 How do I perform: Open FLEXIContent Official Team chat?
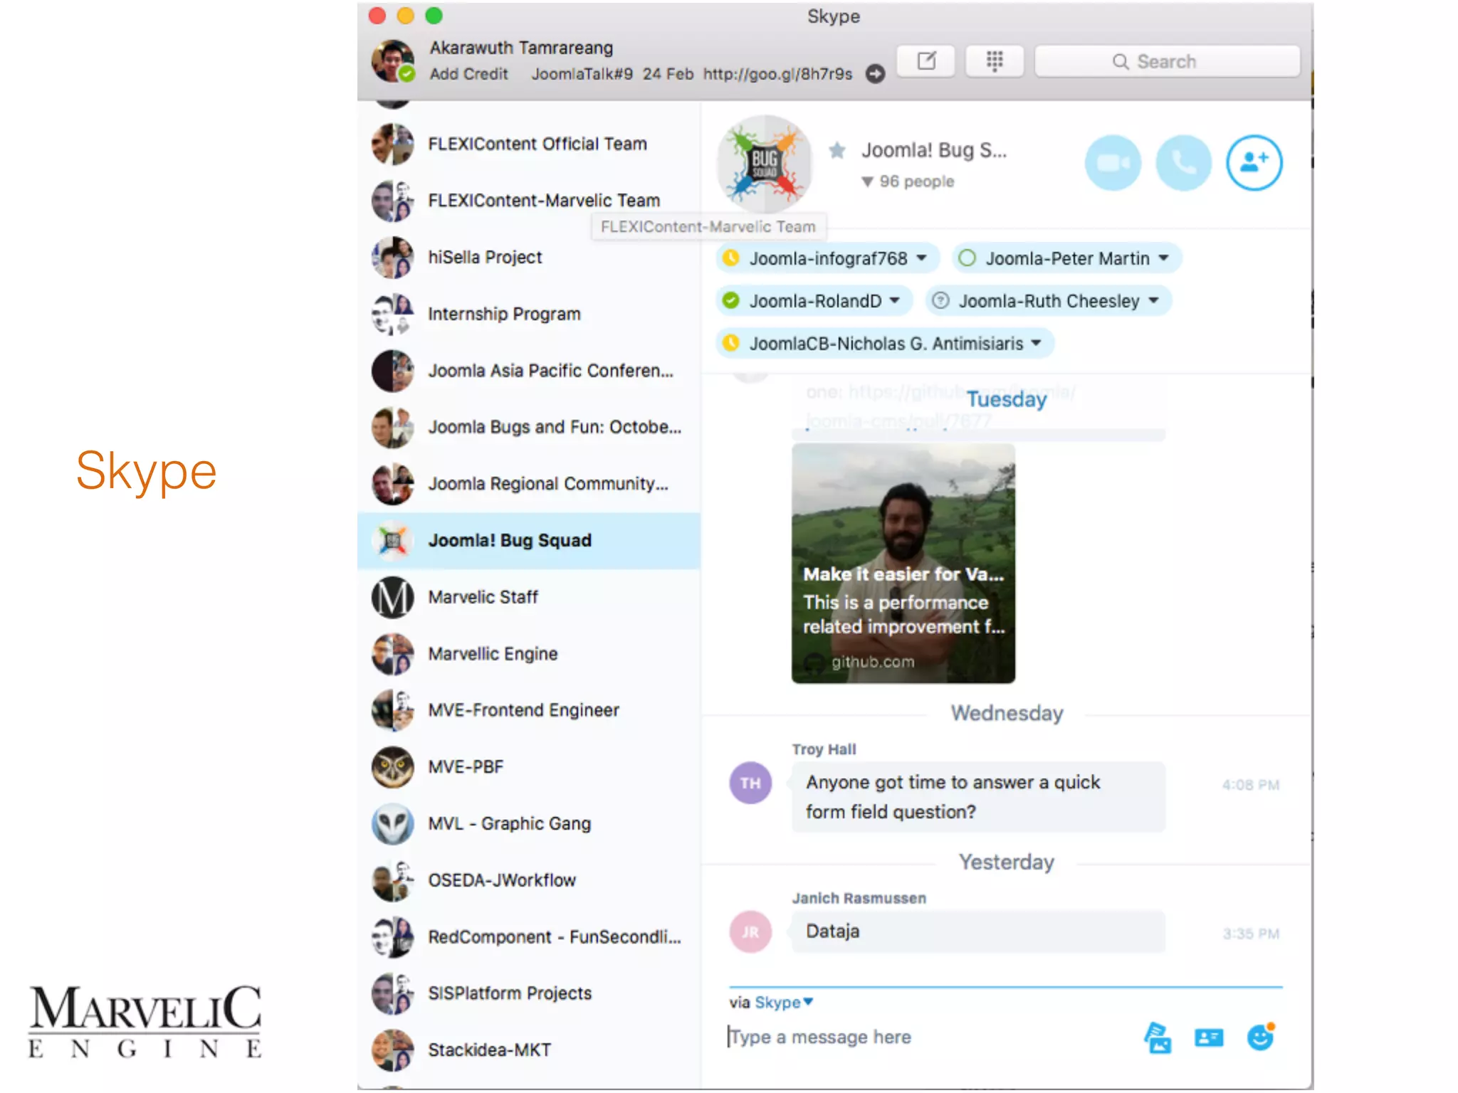point(529,144)
